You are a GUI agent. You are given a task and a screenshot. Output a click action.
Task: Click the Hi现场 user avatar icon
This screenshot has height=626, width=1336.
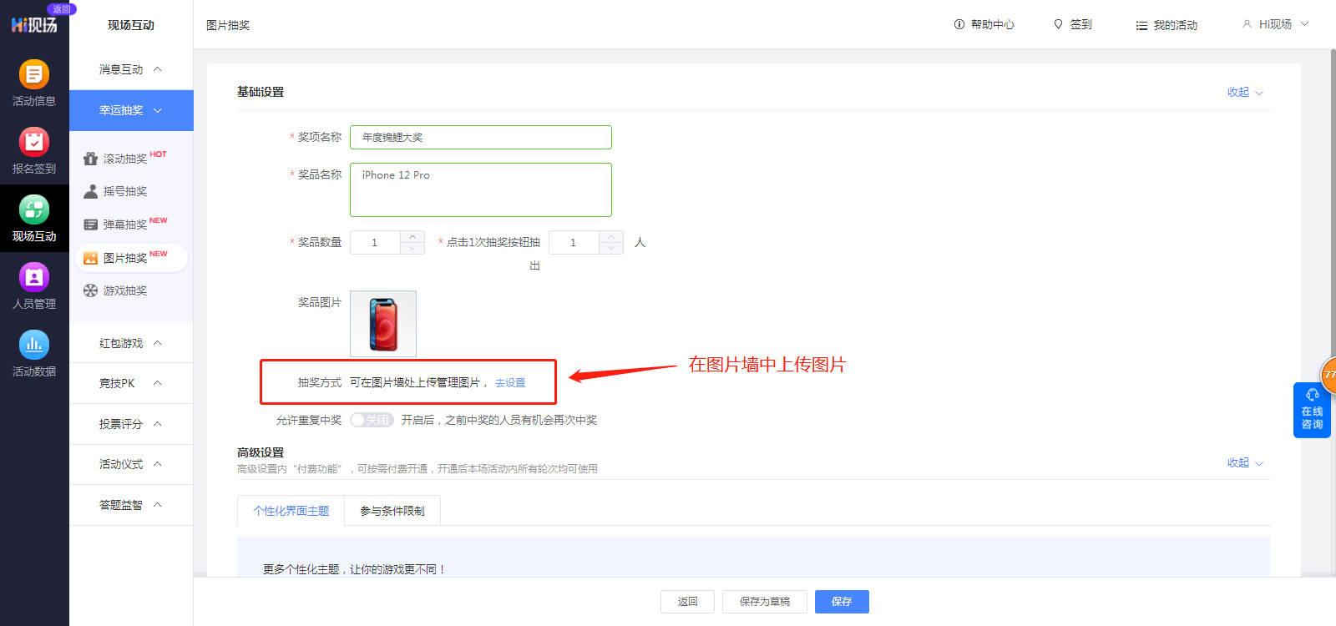[x=1247, y=24]
